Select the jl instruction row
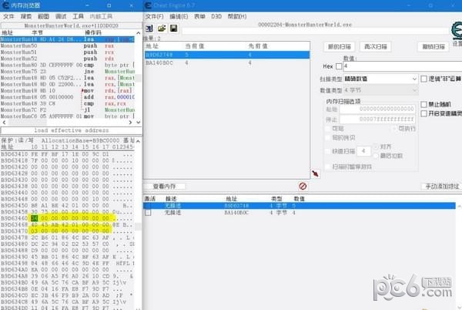This screenshot has width=462, height=310. (68, 110)
